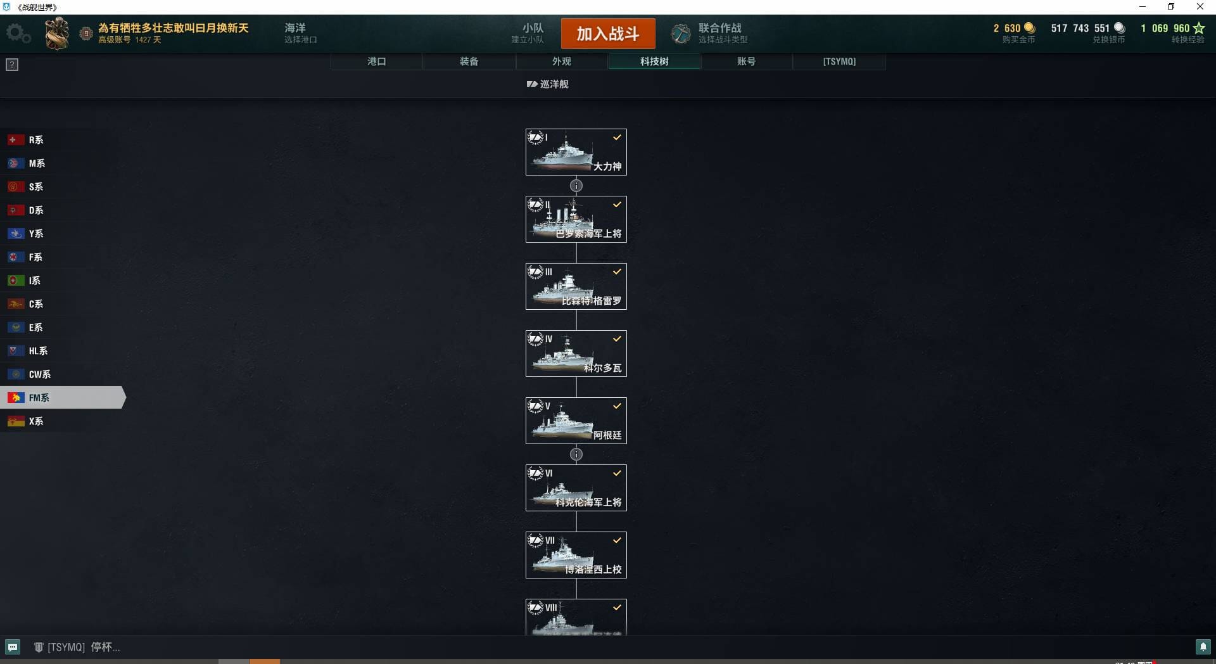This screenshot has width=1216, height=664.
Task: Click the commander portrait avatar
Action: coord(57,34)
